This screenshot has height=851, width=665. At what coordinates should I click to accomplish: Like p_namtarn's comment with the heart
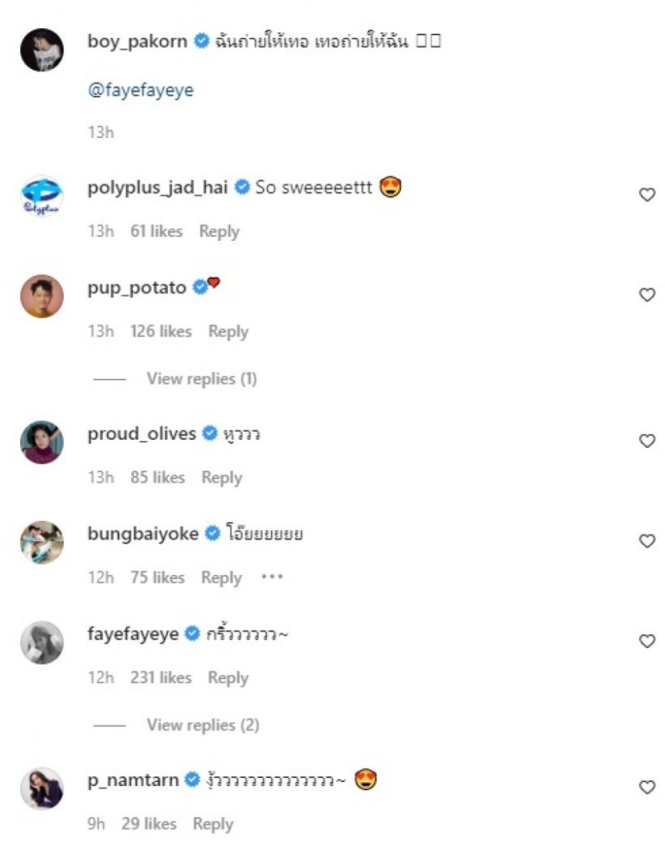647,787
